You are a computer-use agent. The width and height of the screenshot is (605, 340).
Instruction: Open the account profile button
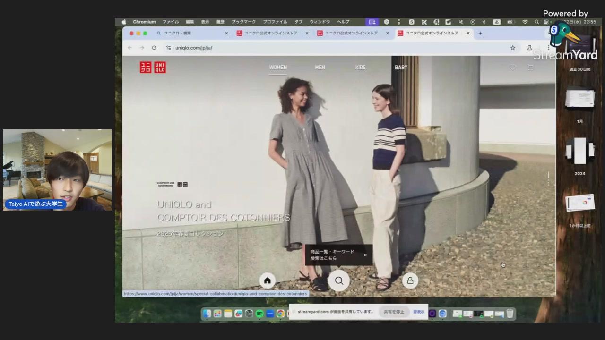coord(410,280)
